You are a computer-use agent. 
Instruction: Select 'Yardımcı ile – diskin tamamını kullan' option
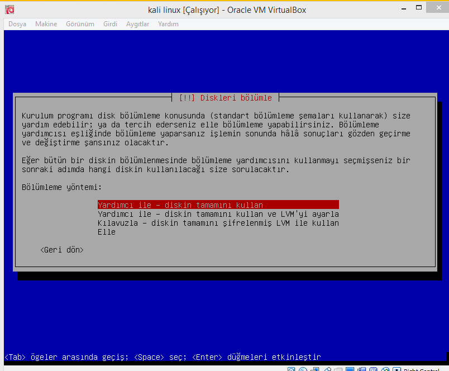218,205
